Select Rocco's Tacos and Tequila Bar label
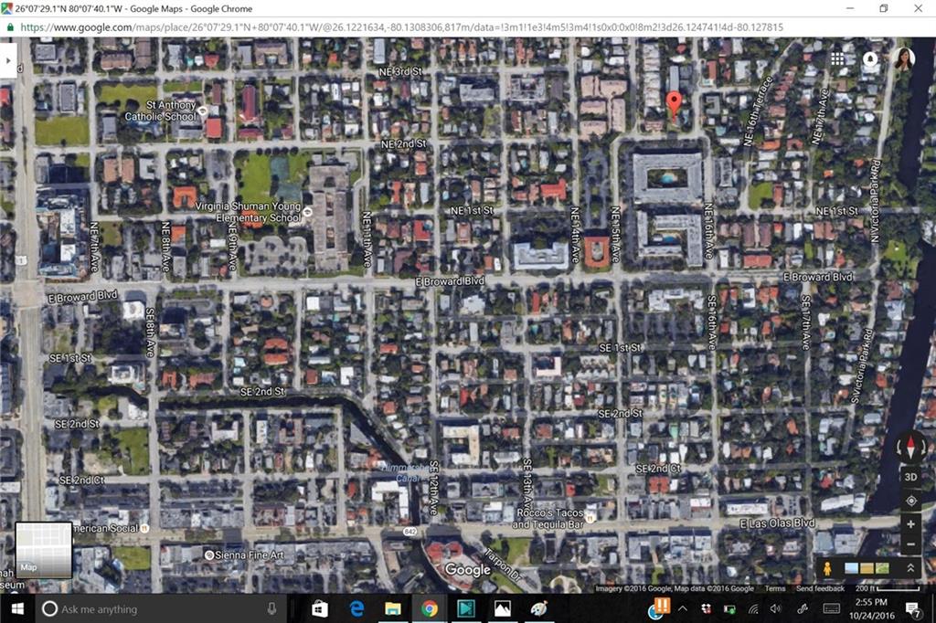The height and width of the screenshot is (623, 936). (548, 519)
